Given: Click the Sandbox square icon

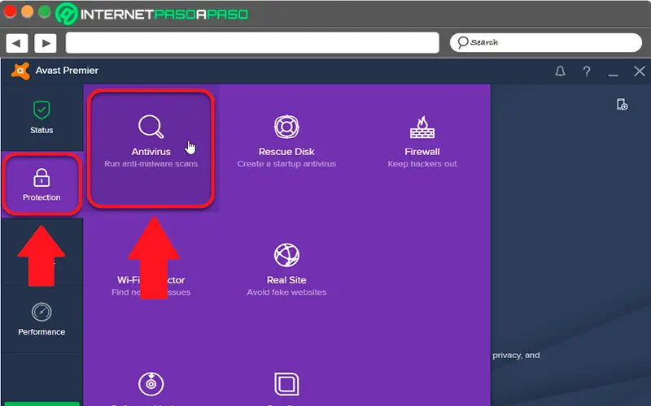Looking at the screenshot, I should click(x=286, y=384).
